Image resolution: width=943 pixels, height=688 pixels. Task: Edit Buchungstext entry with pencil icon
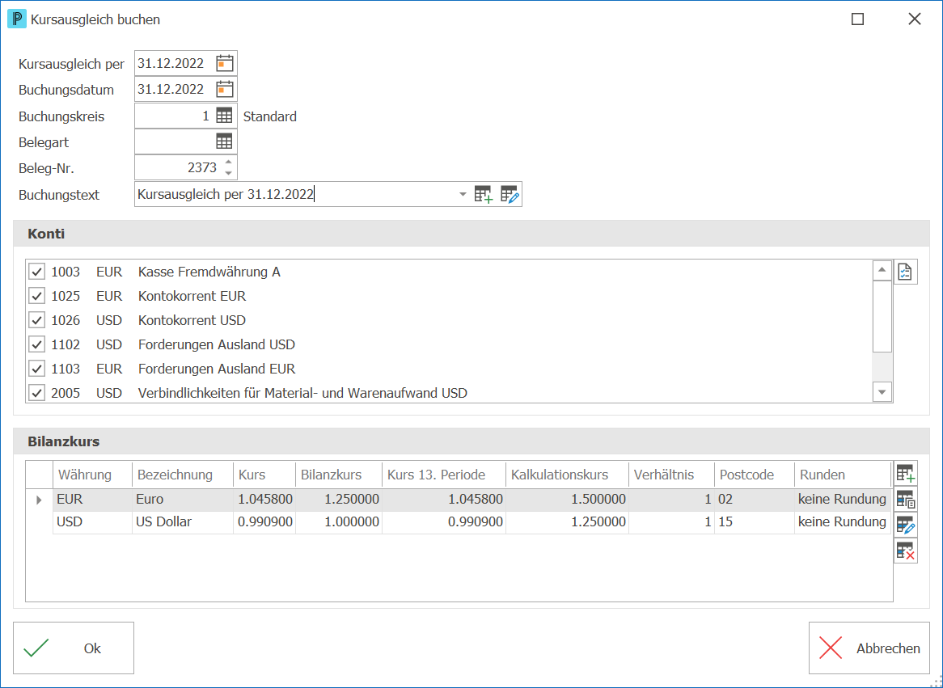click(510, 194)
